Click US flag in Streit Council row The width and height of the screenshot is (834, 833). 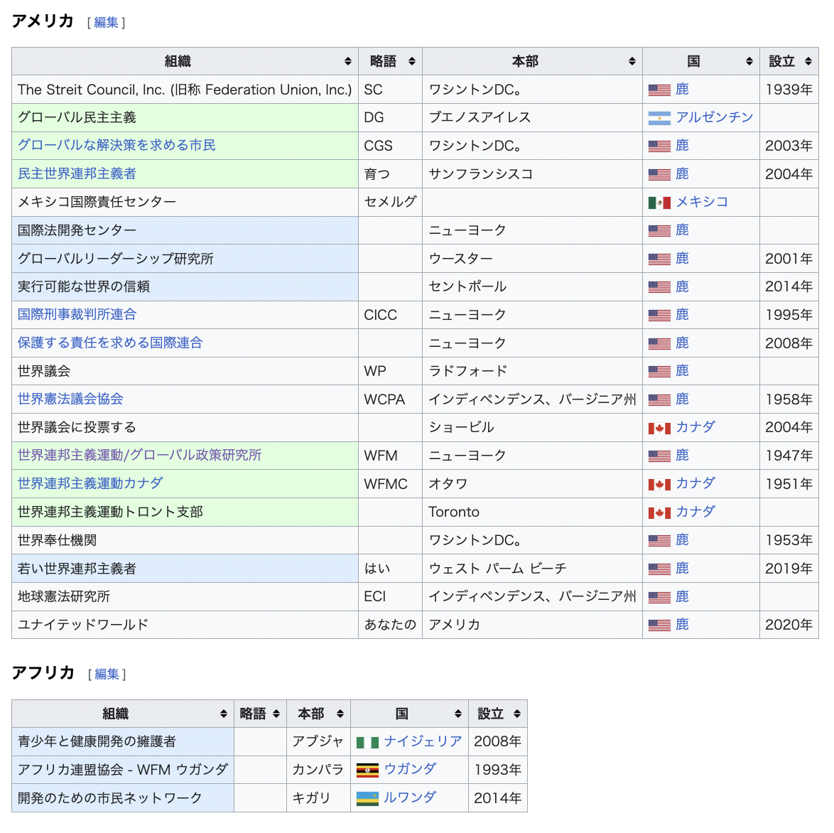pyautogui.click(x=659, y=90)
